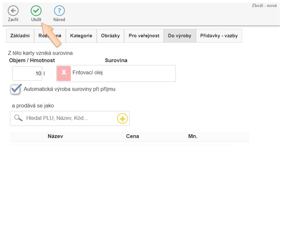Open the Rozšířené tab
This screenshot has height=241, width=284.
point(50,36)
